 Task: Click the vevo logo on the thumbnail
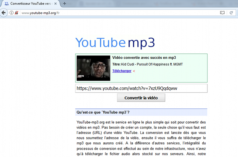81,76
